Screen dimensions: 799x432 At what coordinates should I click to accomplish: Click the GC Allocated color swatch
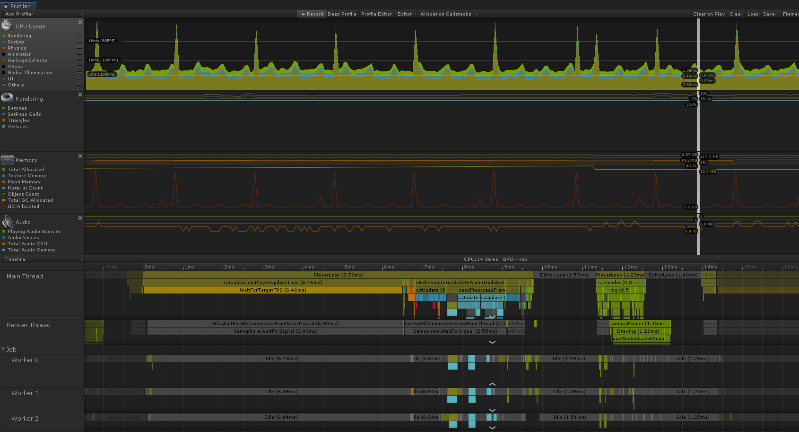click(x=4, y=207)
